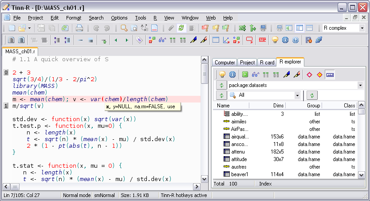
Task: Toggle the line 1 bookmark marker in gutter
Action: 6,106
